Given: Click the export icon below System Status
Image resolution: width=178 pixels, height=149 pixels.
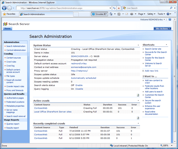Looking at the screenshot, I should point(138,95).
